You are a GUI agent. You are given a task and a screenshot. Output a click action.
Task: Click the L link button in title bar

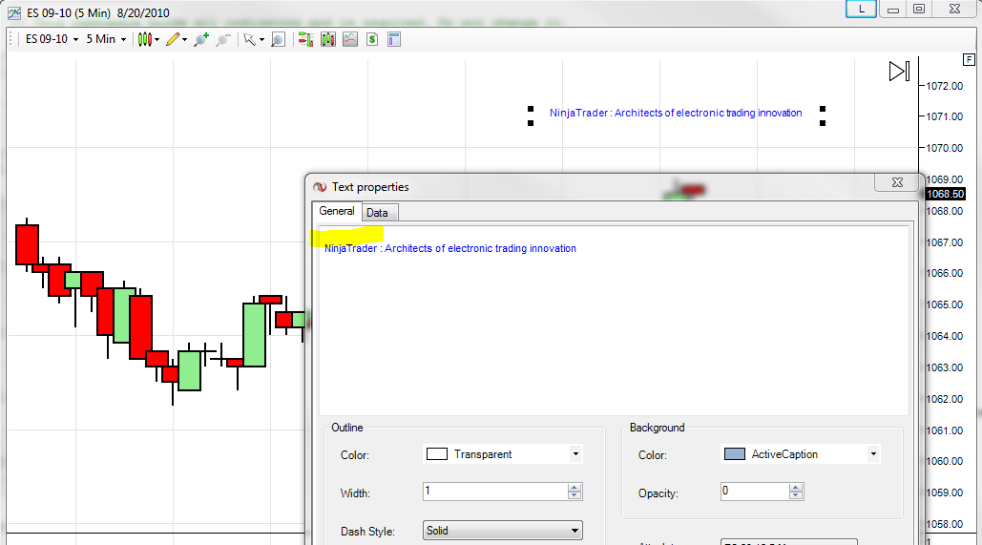[x=861, y=9]
